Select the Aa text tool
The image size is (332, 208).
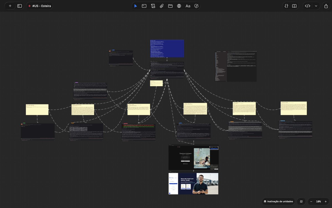(188, 6)
